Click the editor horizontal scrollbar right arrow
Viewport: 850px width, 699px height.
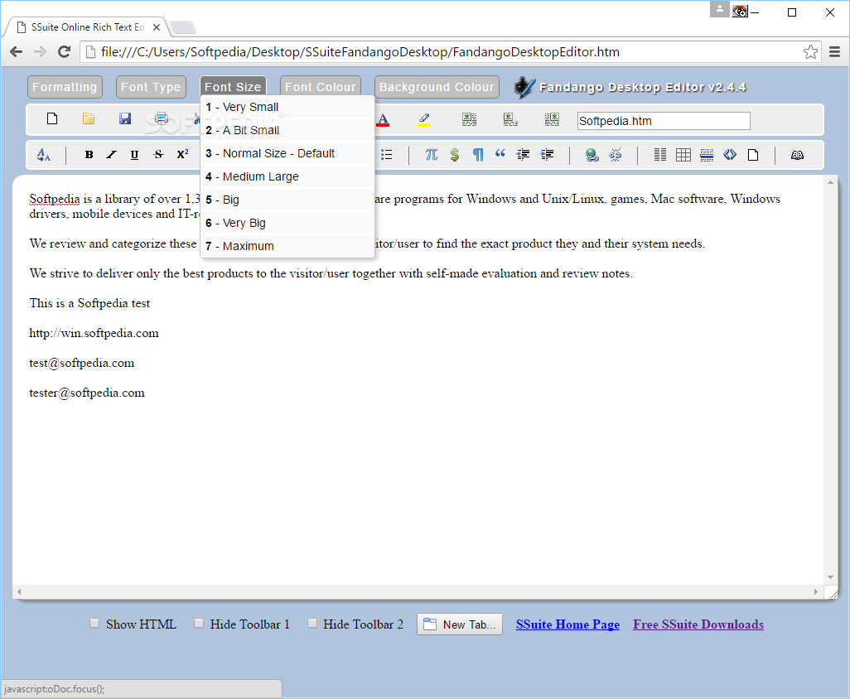(x=816, y=591)
